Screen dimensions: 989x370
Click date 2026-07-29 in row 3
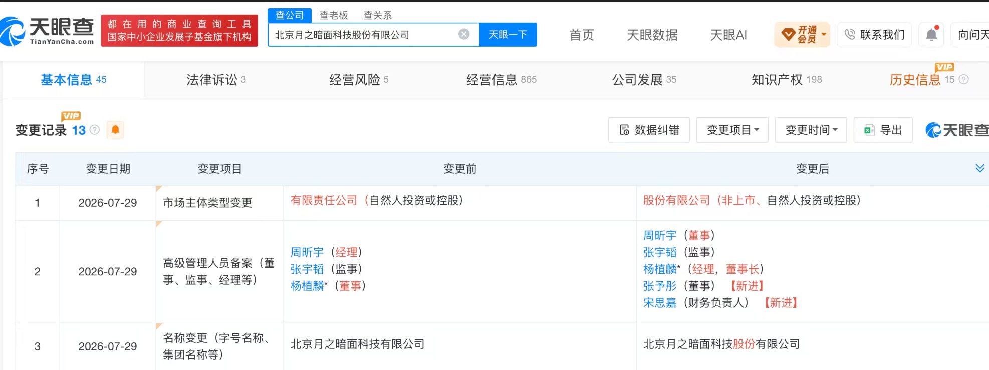[108, 346]
